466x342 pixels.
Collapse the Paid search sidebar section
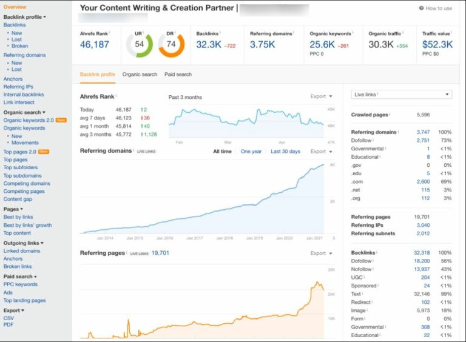20,277
